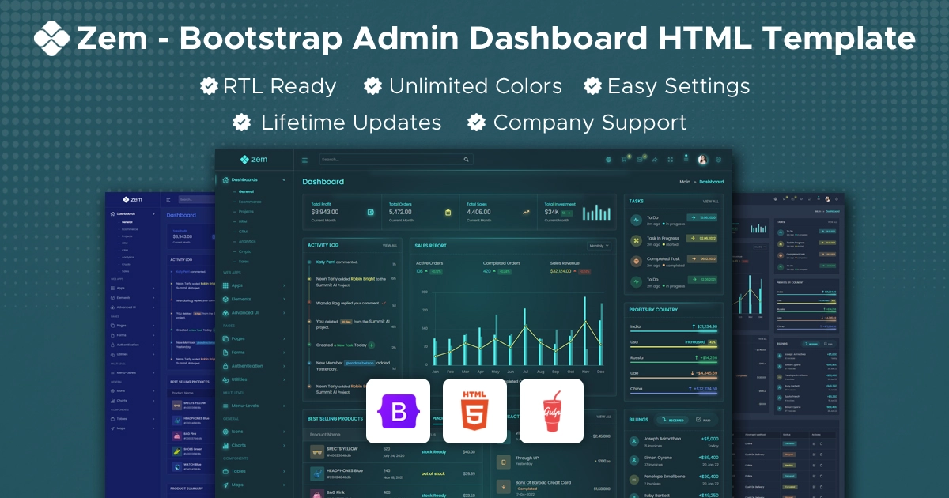
Task: Switch to the Received tab in Billings
Action: pos(673,420)
